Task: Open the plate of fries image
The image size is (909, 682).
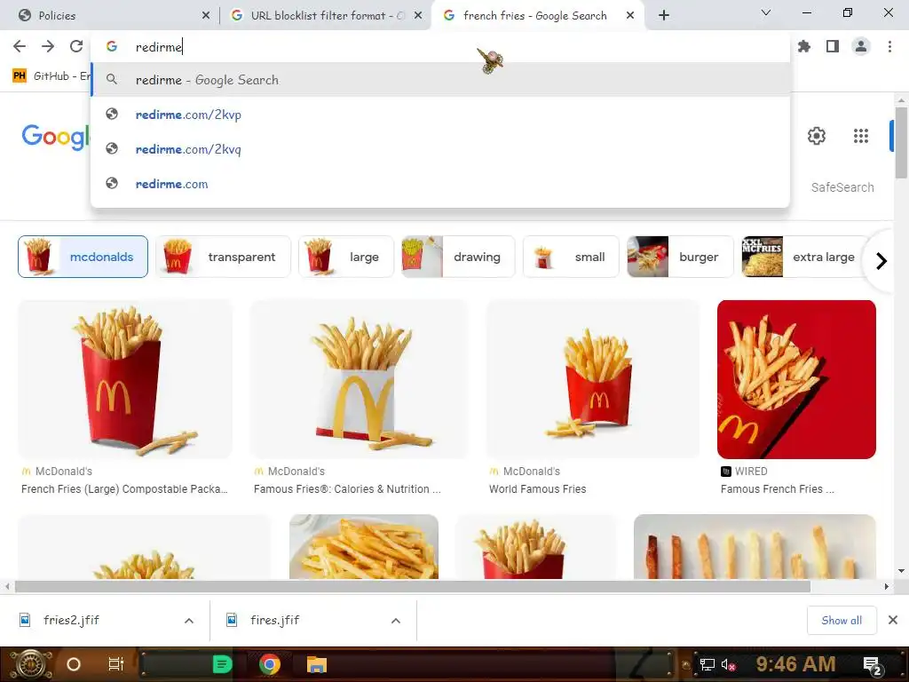Action: click(364, 546)
